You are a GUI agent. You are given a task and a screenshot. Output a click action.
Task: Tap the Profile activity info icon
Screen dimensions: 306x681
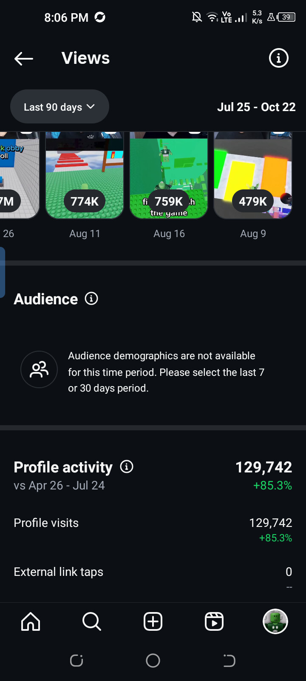127,467
